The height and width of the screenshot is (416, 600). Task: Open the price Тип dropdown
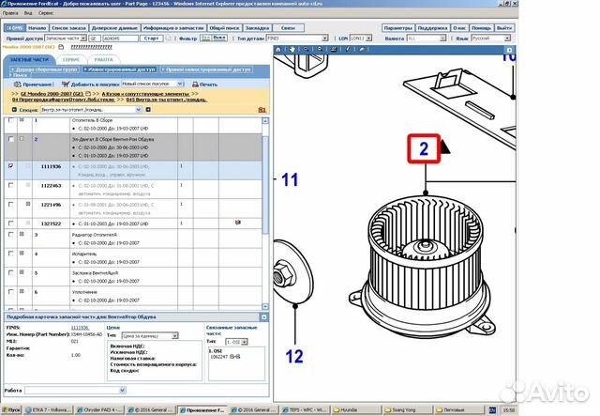(x=150, y=336)
